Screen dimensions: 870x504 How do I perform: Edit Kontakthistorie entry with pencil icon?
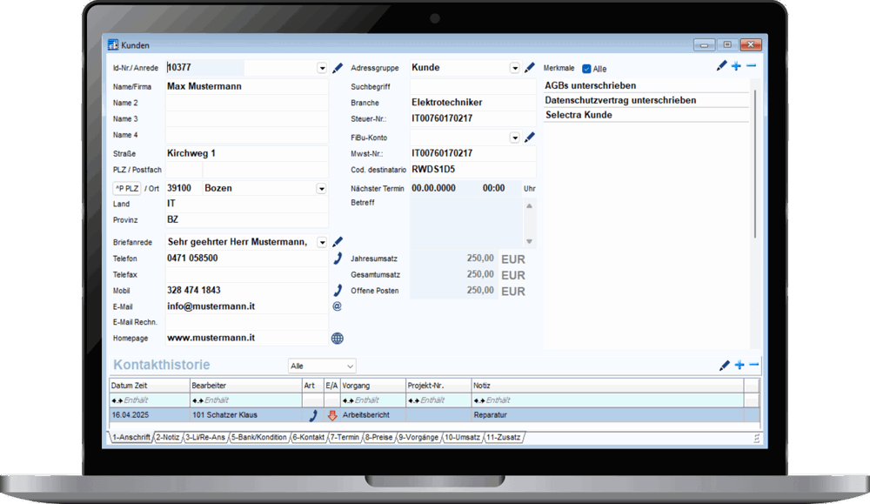click(x=724, y=366)
